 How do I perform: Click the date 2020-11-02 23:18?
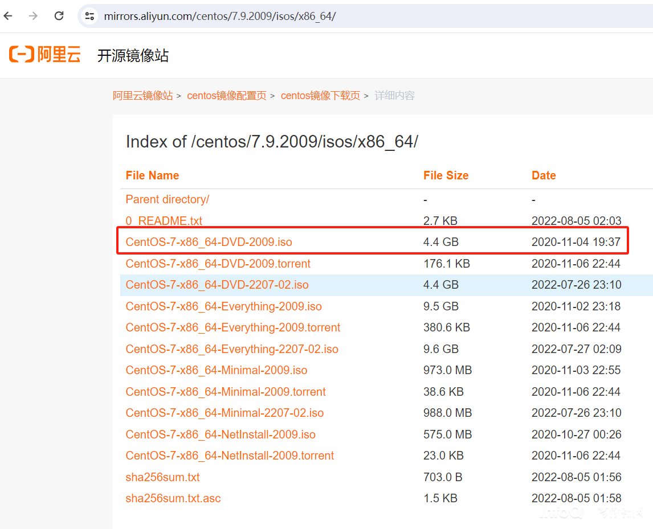(x=576, y=306)
